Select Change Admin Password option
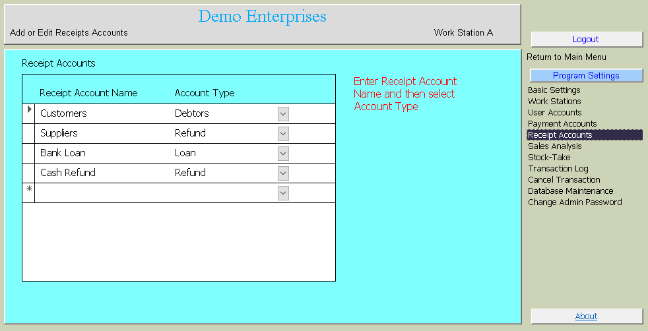The width and height of the screenshot is (648, 331). coord(575,202)
